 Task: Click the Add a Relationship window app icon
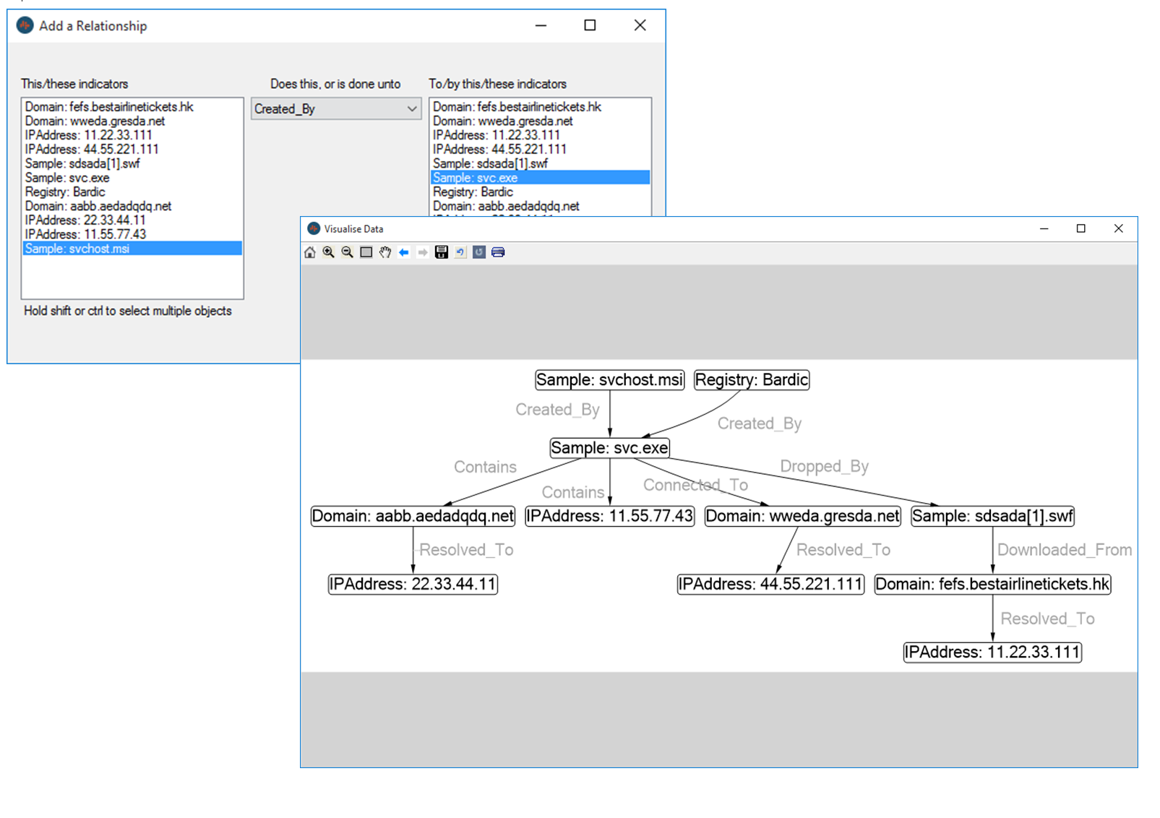25,25
